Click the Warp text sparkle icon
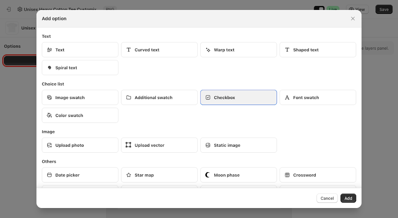Screen dimensions: 398x218 [208, 50]
